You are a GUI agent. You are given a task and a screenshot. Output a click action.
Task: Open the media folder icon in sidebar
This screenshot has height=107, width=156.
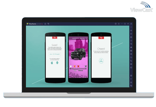tap(131, 57)
